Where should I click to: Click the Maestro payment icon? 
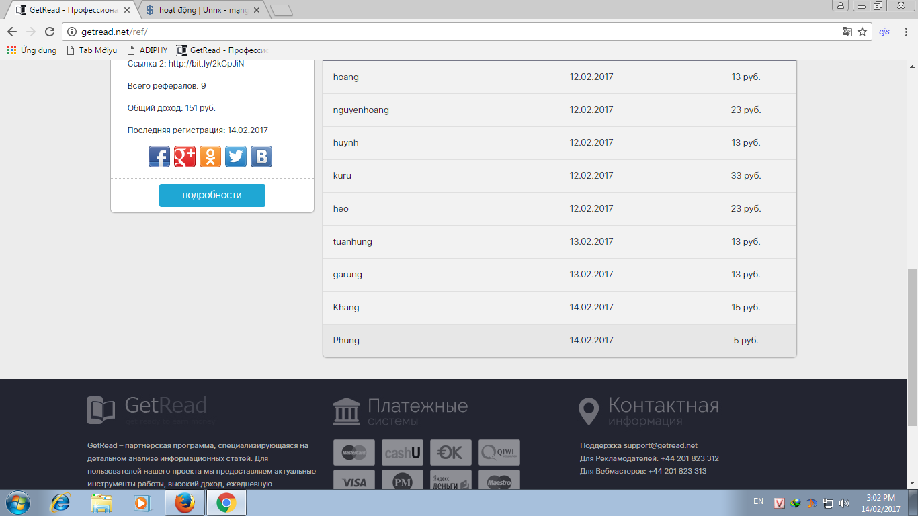click(x=499, y=480)
